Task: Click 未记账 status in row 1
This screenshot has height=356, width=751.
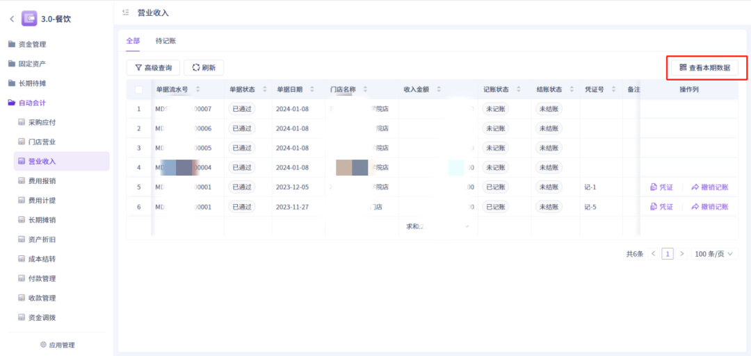Action: 495,109
